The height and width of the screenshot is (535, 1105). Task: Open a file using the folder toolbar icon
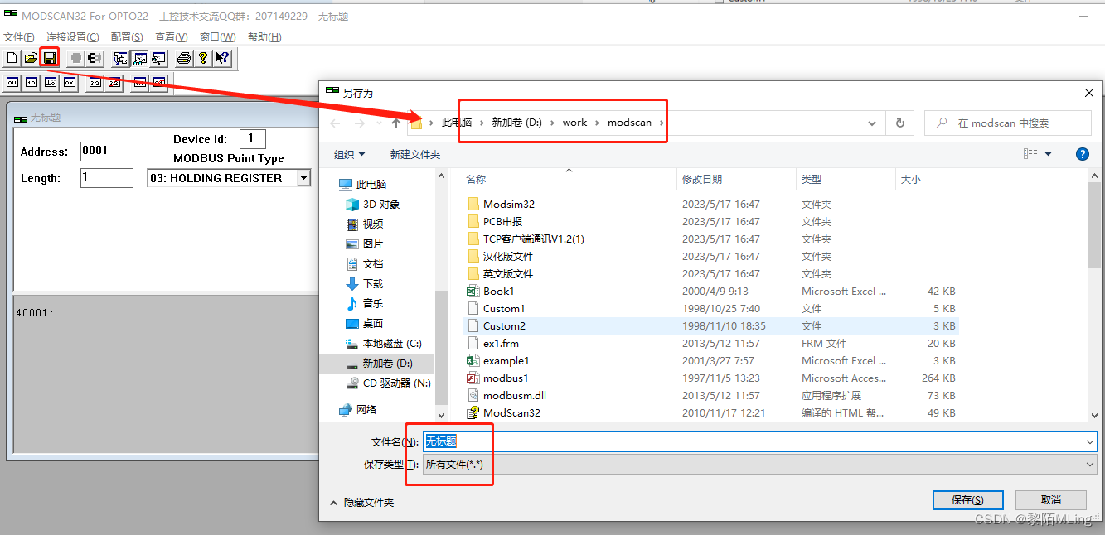[x=30, y=58]
